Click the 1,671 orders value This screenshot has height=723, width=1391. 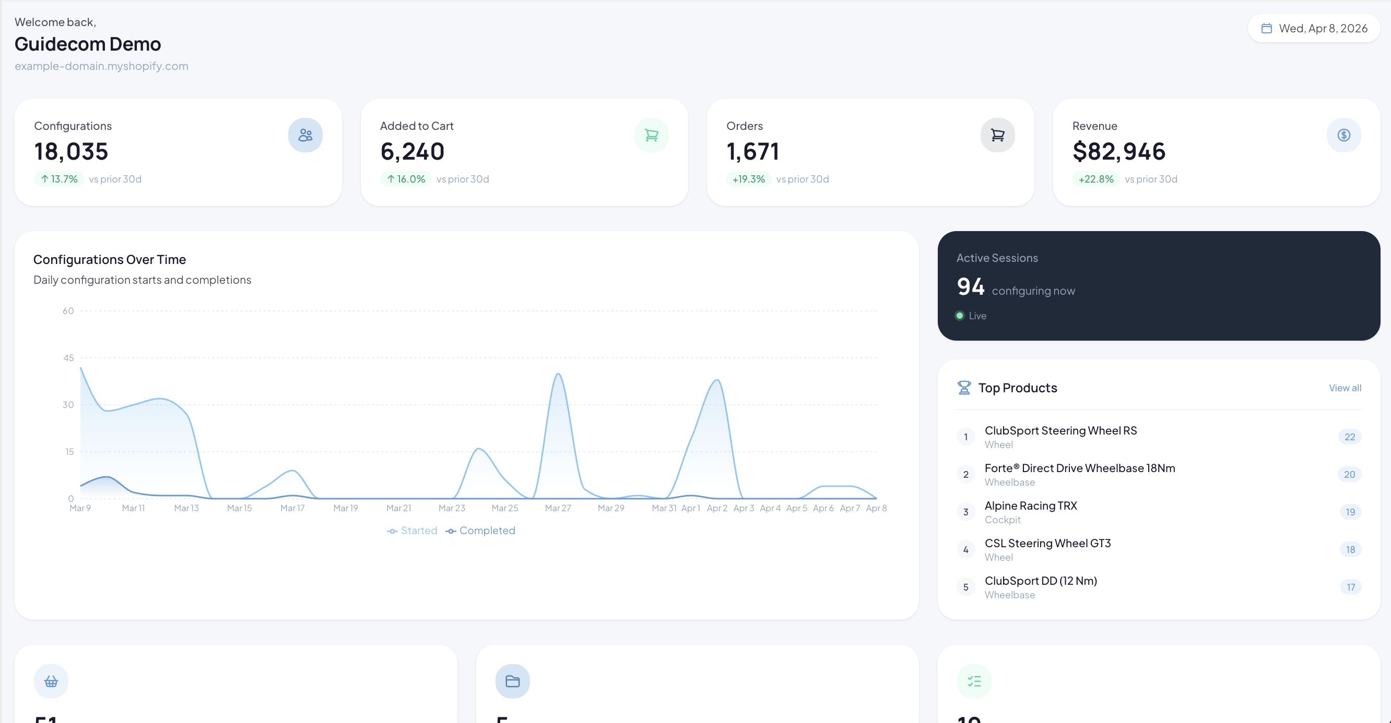click(753, 152)
